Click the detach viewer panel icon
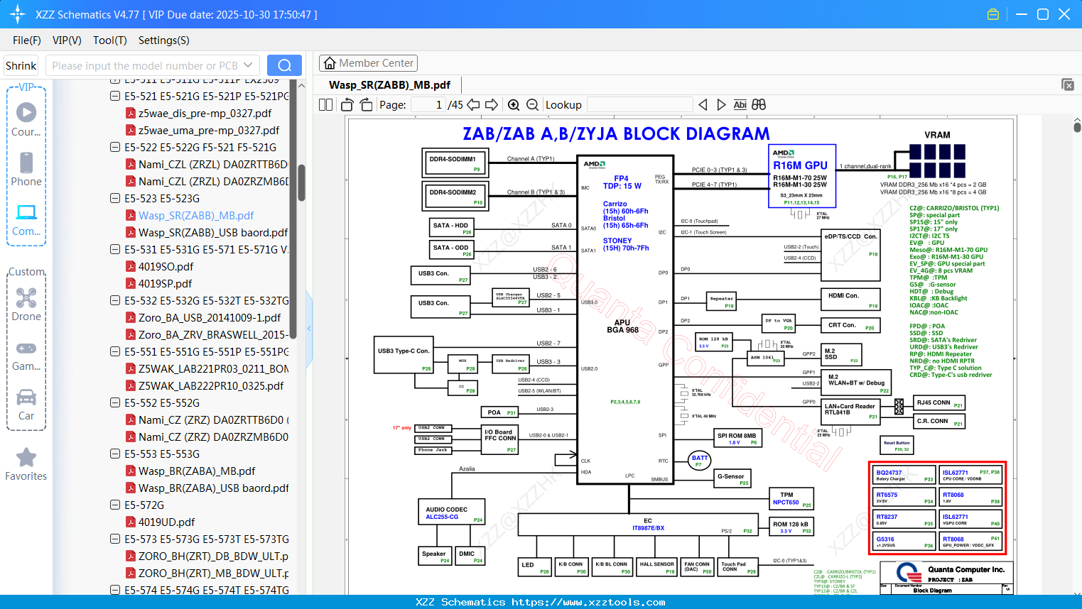Screen dimensions: 1082x609 tap(1068, 84)
